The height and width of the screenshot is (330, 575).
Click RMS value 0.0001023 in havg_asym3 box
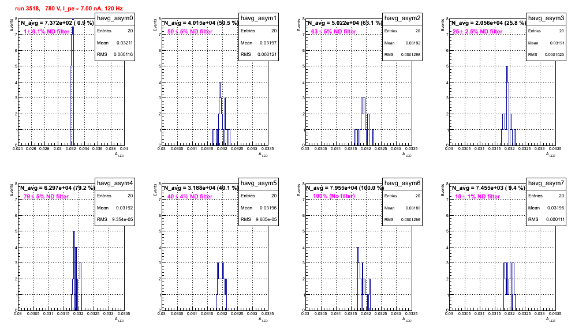pos(554,54)
